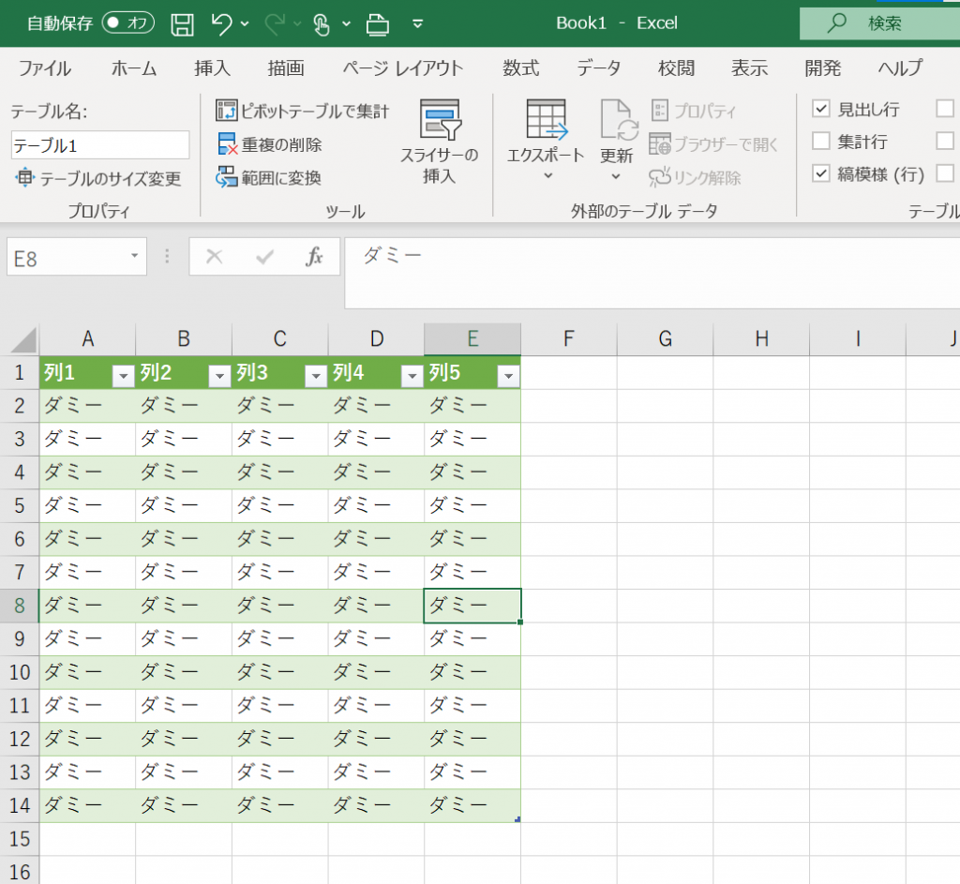Click the convert to range icon
The width and height of the screenshot is (960, 884).
point(227,176)
